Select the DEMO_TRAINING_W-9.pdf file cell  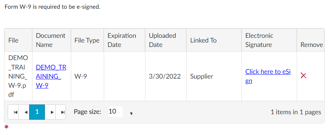pos(18,76)
